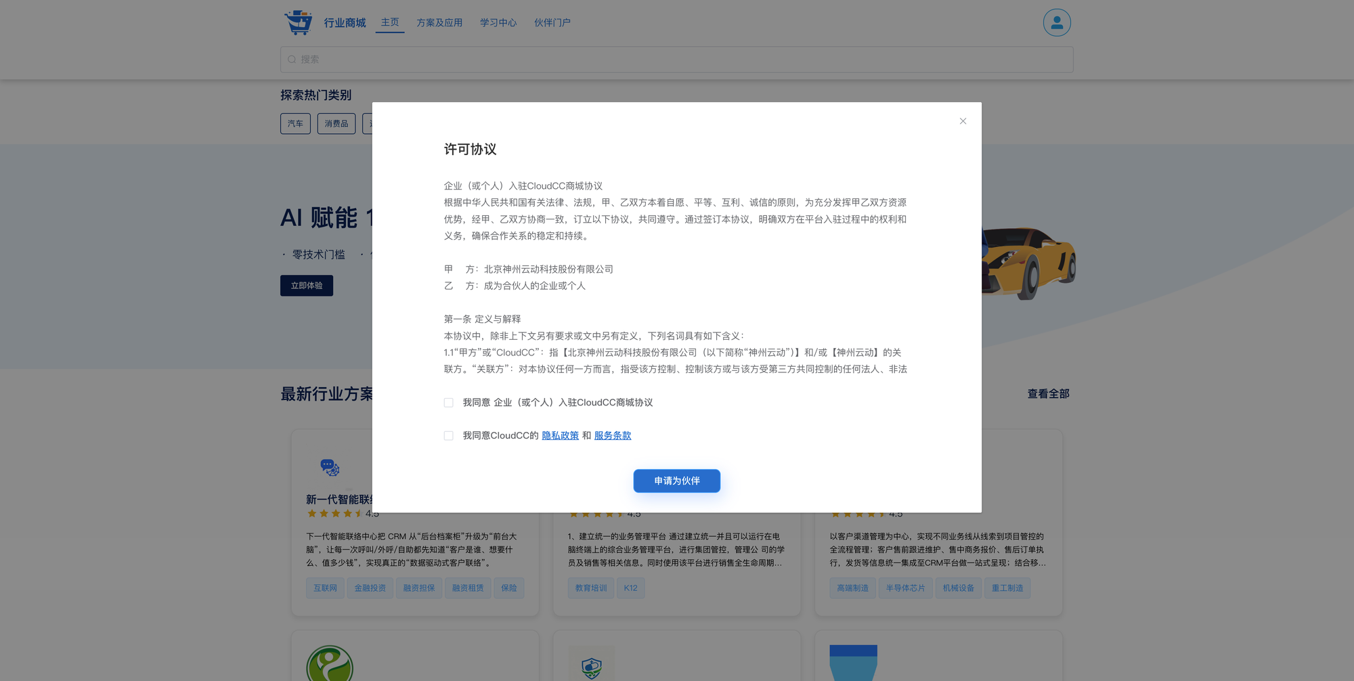Open the 服务条款 link
Image resolution: width=1354 pixels, height=681 pixels.
(612, 436)
